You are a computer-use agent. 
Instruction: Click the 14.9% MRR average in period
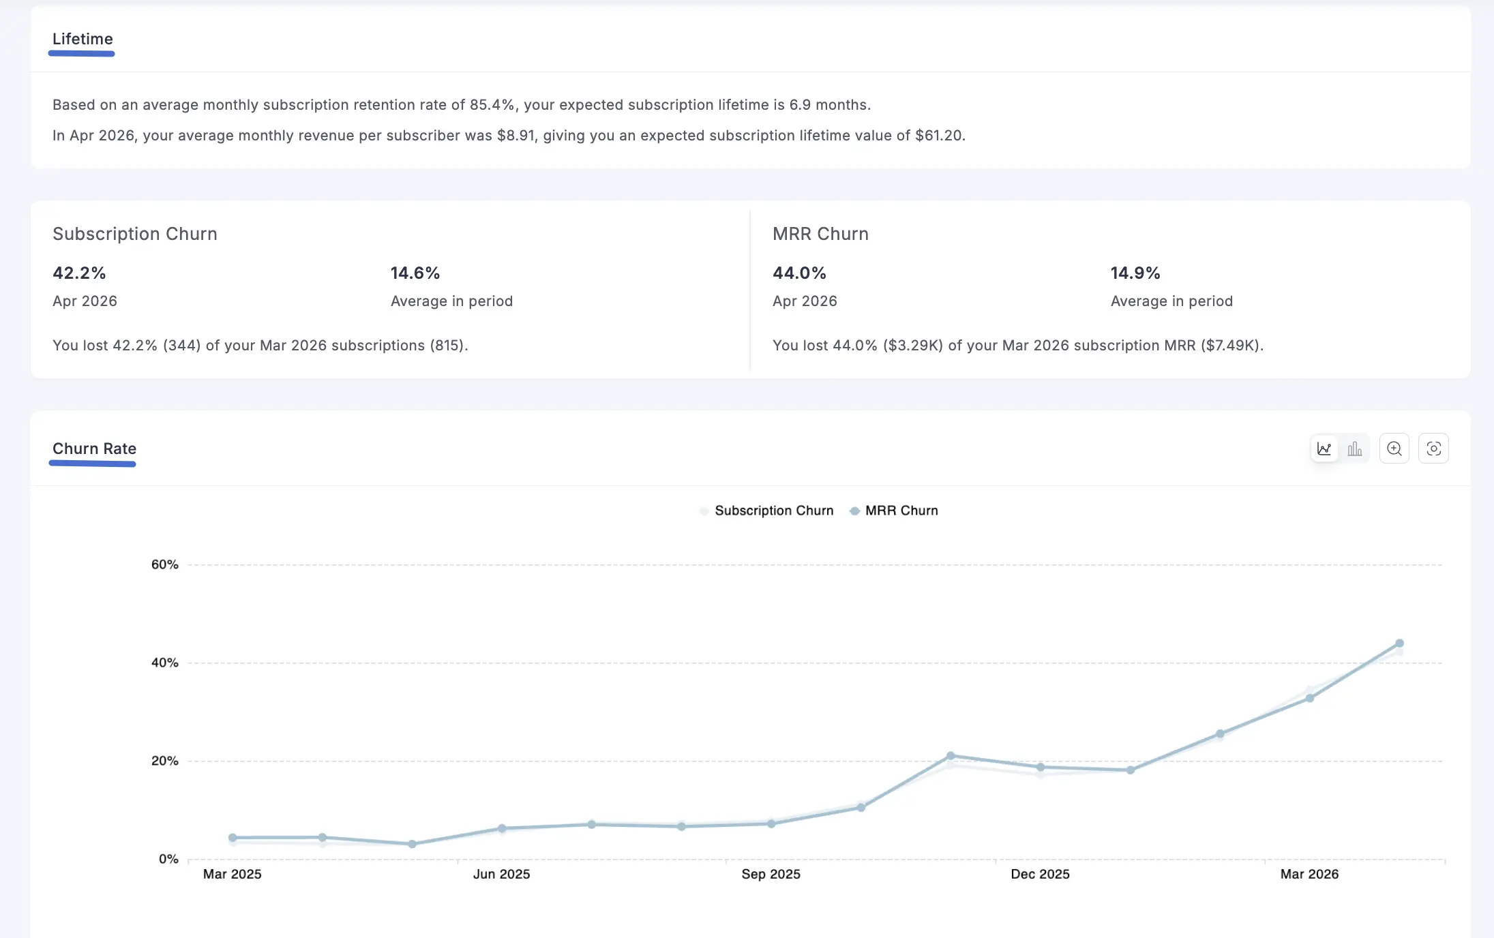click(1135, 273)
